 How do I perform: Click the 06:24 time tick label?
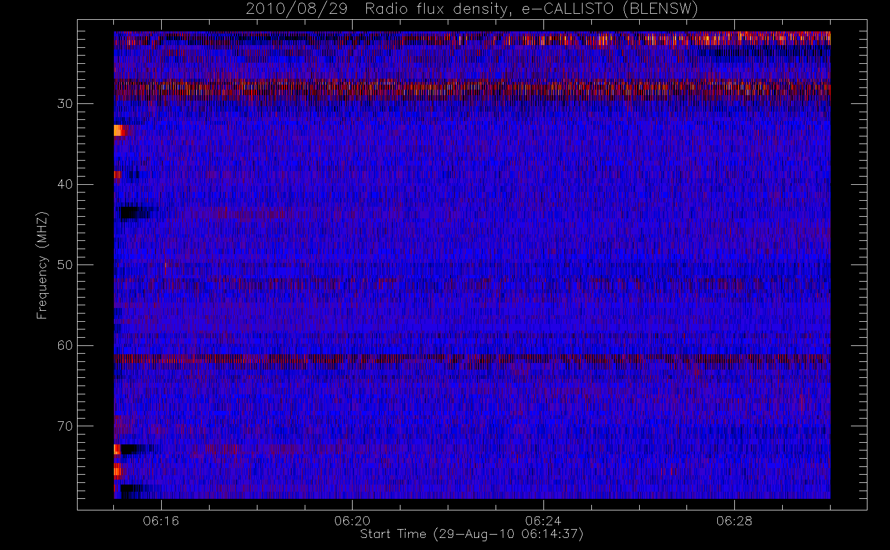coord(543,521)
